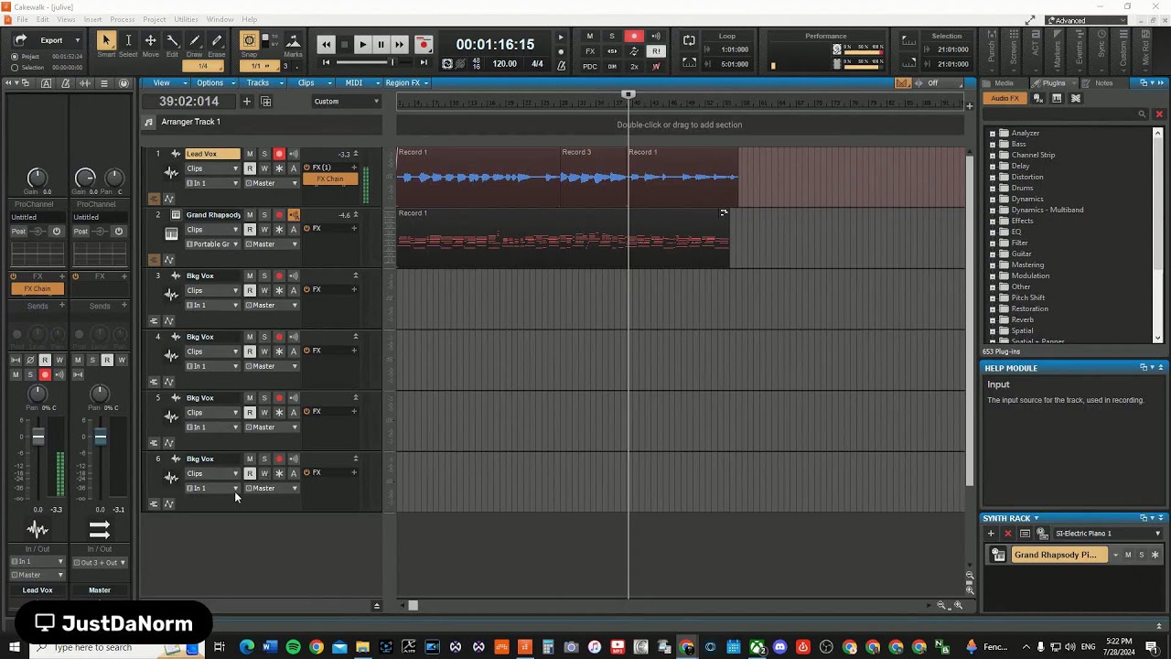Screen dimensions: 1171x659
Task: Open Lead Vox input In 1 dropdown
Action: point(213,183)
